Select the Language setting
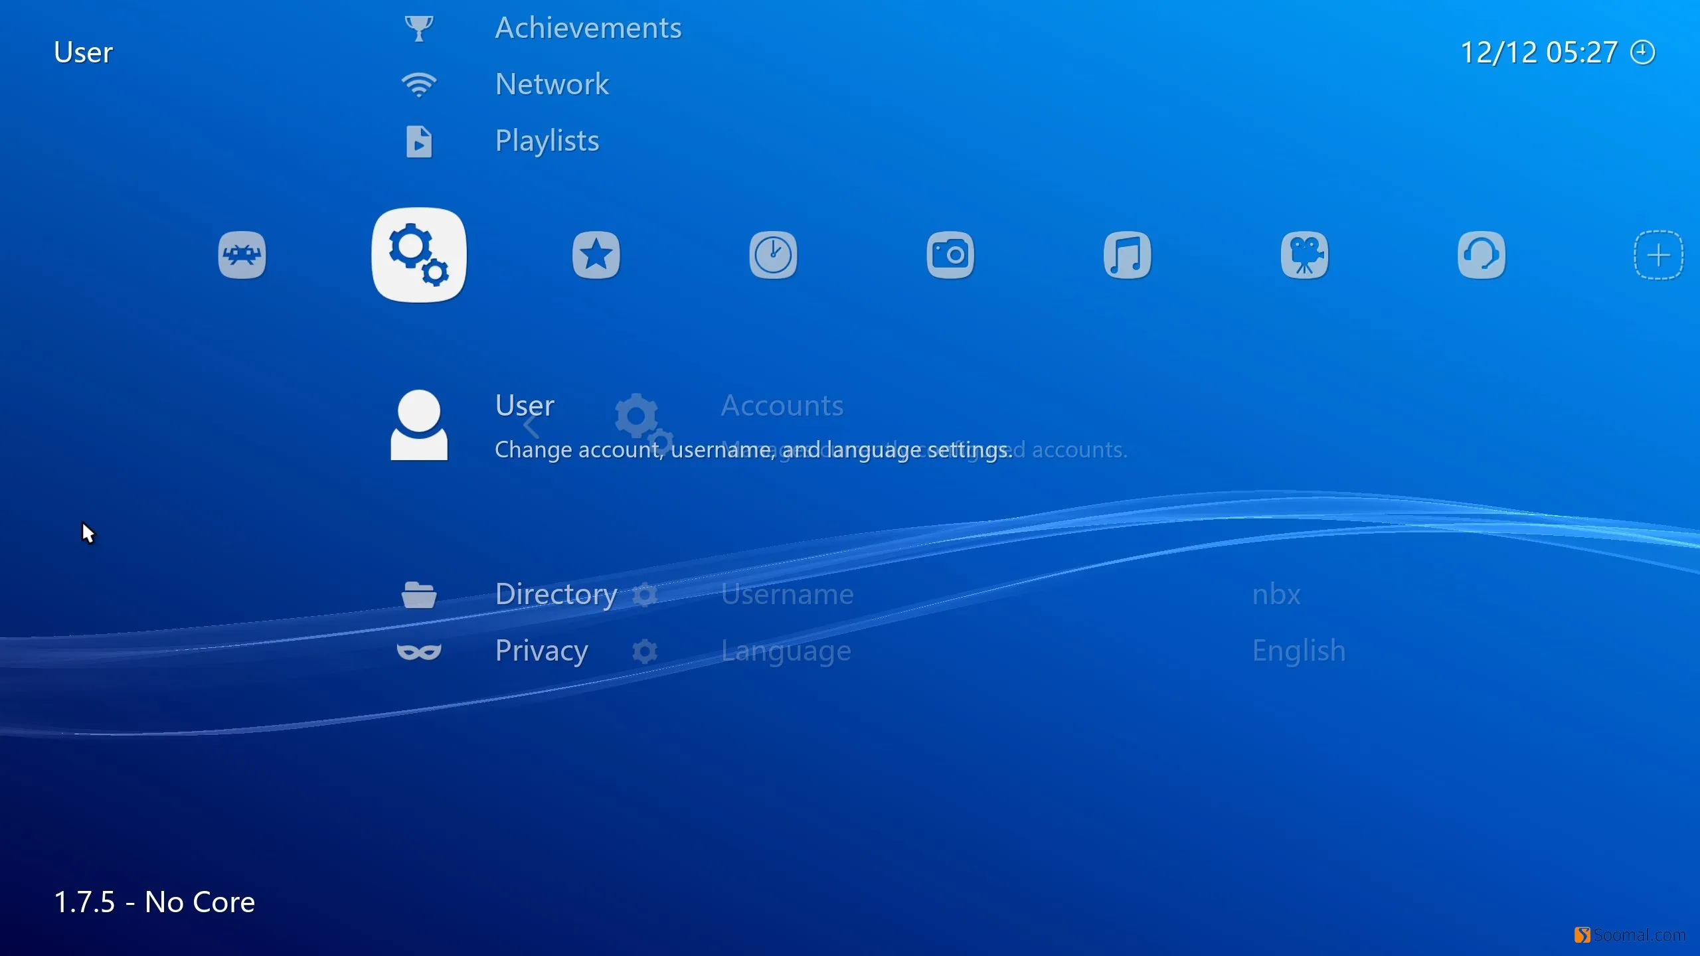Viewport: 1700px width, 956px height. pyautogui.click(x=786, y=651)
